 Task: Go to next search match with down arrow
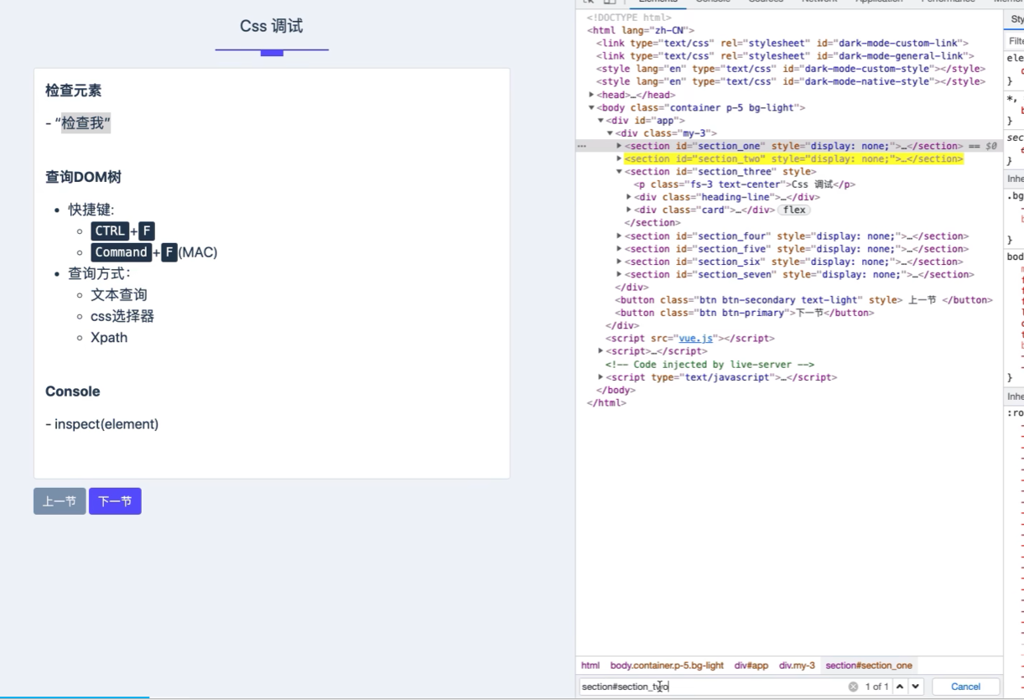[x=916, y=687]
